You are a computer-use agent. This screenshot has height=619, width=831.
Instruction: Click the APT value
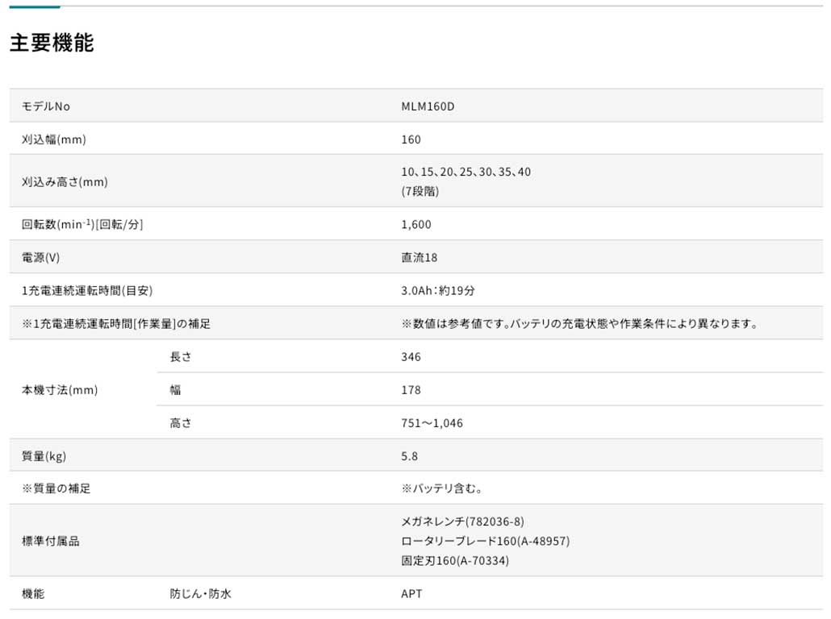411,593
